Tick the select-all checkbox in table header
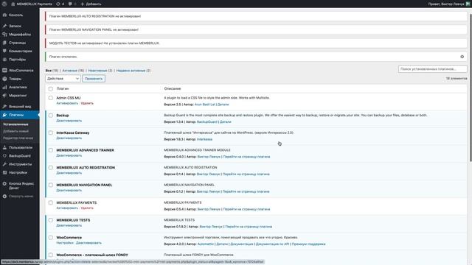 coord(51,88)
